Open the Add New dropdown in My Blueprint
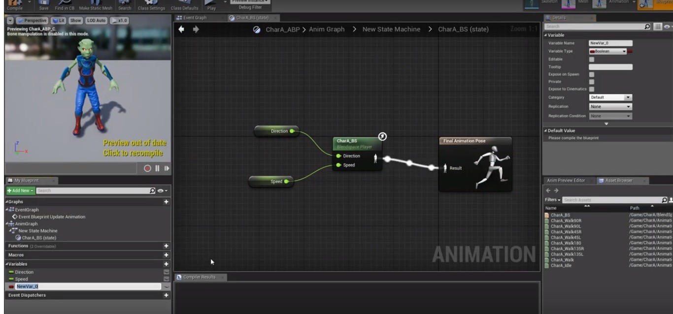673x314 pixels. tap(20, 190)
